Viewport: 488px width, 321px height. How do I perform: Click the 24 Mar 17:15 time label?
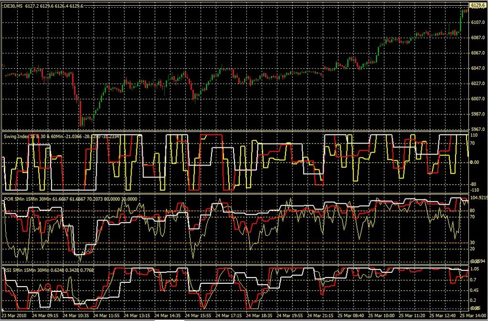coord(227,315)
